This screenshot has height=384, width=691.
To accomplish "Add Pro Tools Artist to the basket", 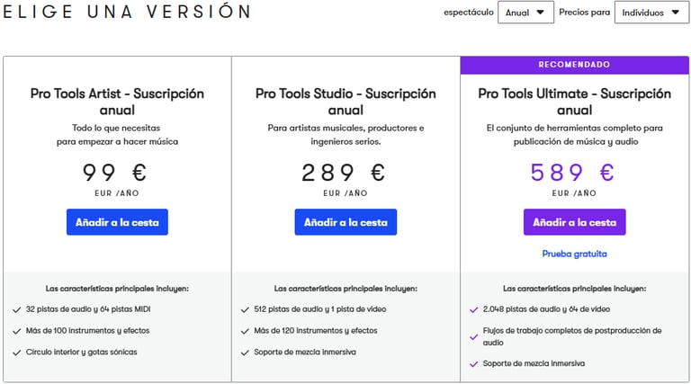I will [117, 222].
